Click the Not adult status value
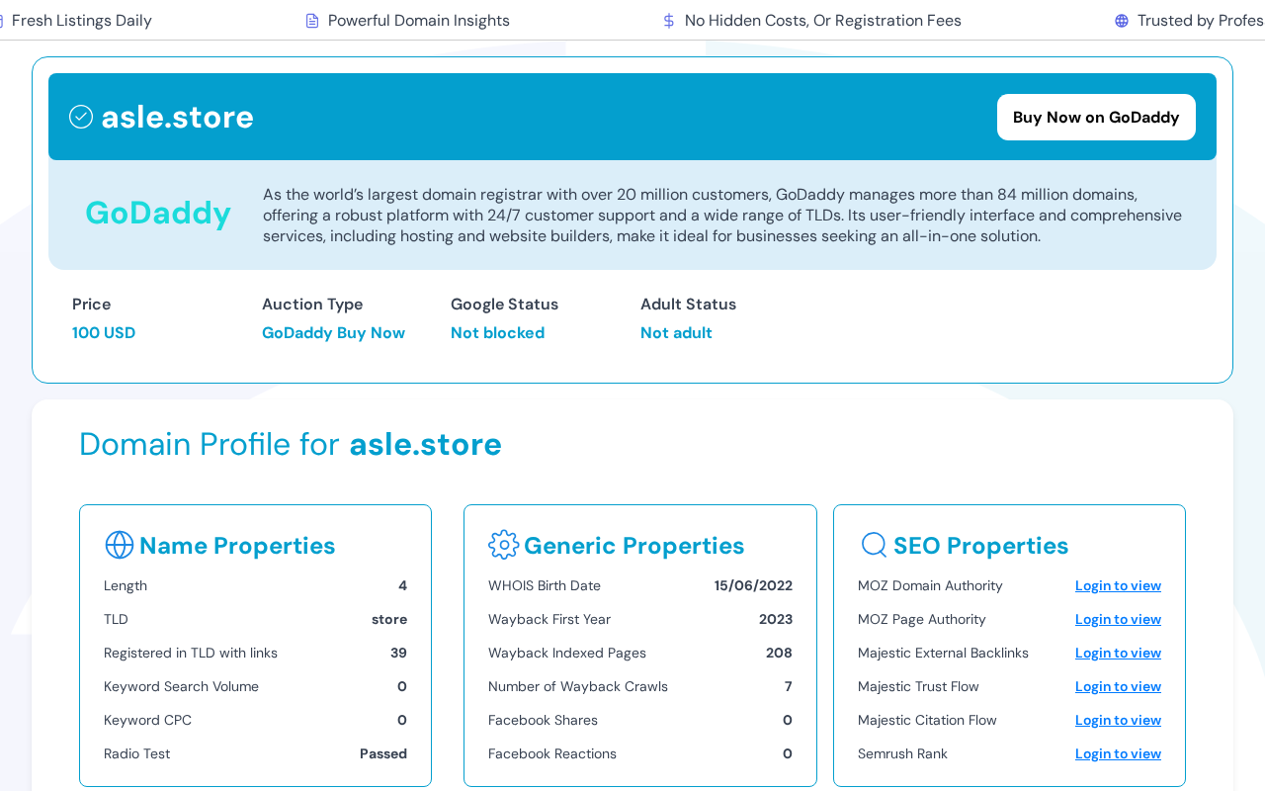Screen dimensions: 1265x791 (x=676, y=333)
